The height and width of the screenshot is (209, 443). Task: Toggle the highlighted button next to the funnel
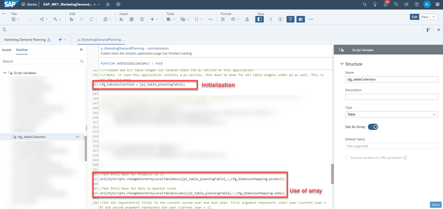(301, 19)
